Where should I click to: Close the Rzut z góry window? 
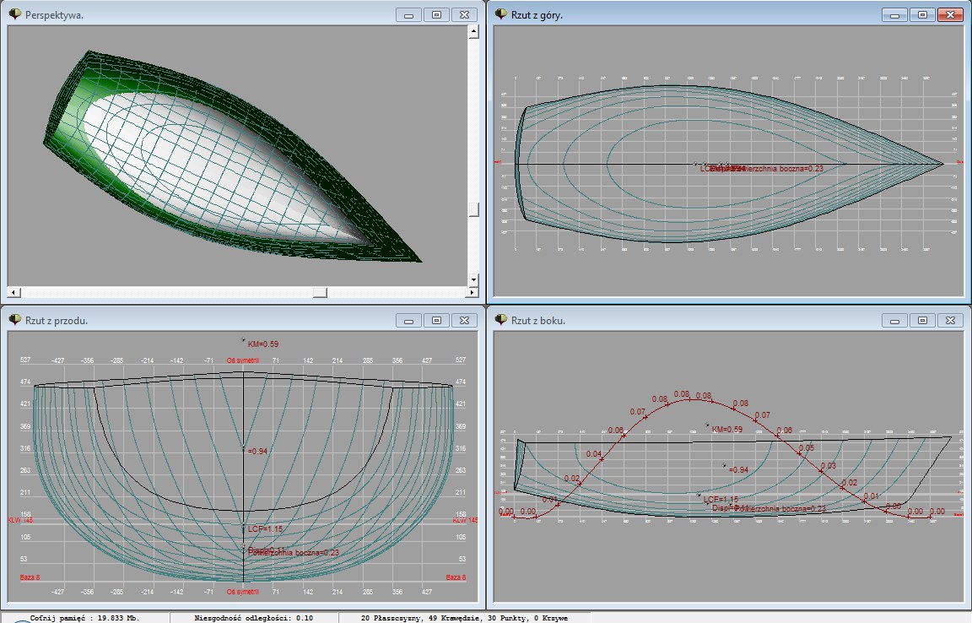pyautogui.click(x=951, y=15)
